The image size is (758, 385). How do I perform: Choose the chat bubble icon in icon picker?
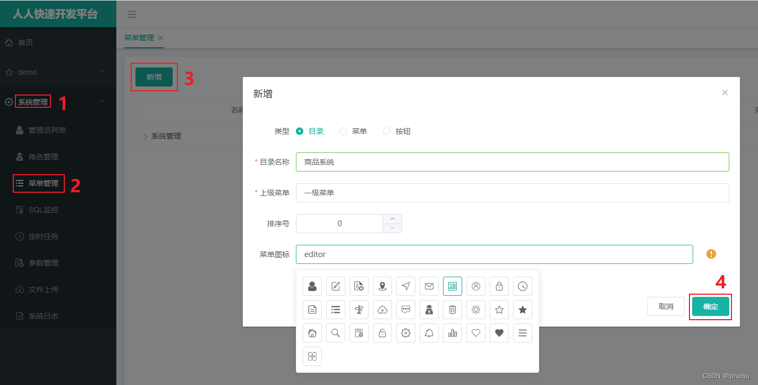pyautogui.click(x=406, y=310)
